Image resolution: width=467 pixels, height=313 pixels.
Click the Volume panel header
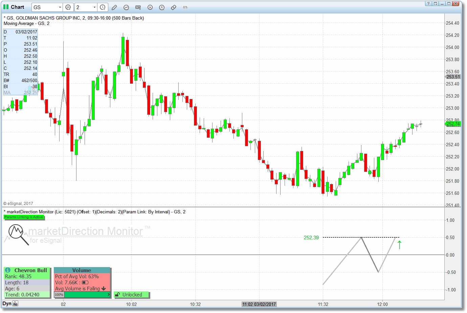[82, 270]
